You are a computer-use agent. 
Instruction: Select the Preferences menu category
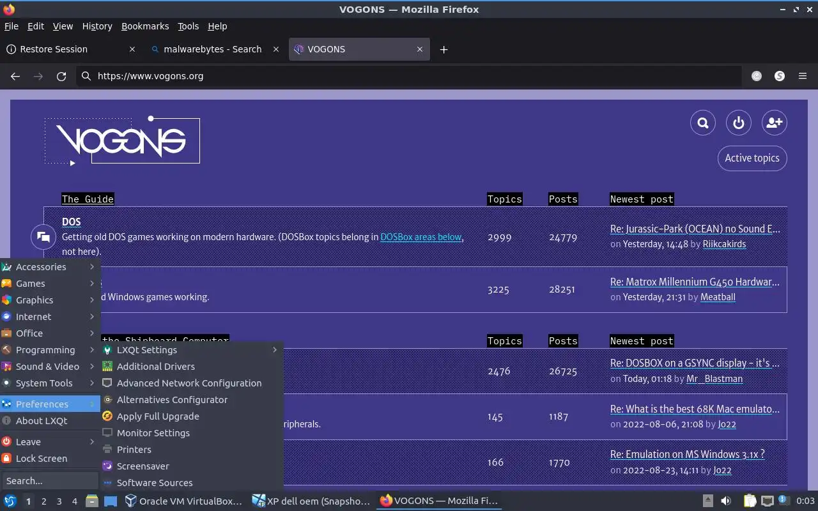click(x=49, y=404)
